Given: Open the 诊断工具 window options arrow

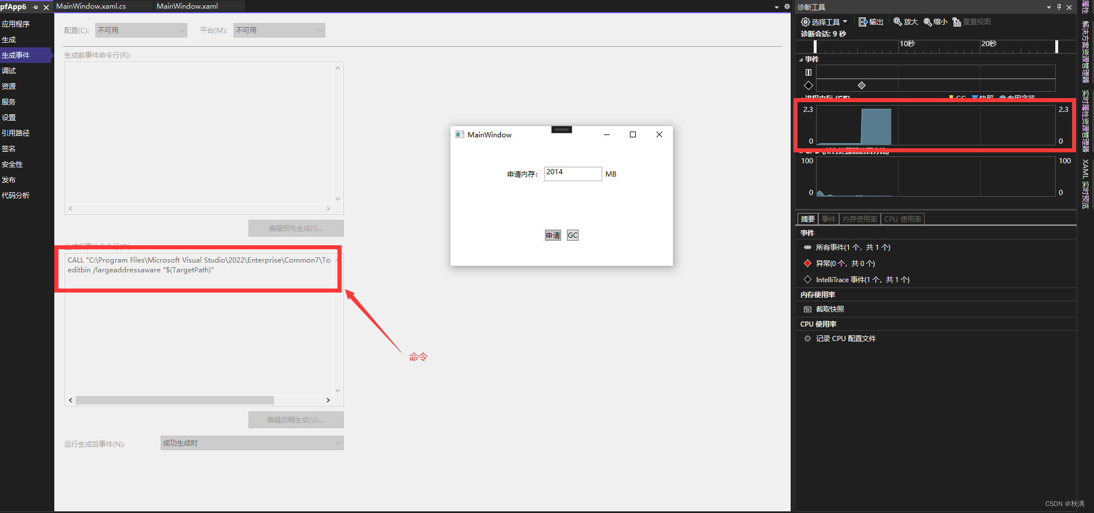Looking at the screenshot, I should click(1048, 7).
